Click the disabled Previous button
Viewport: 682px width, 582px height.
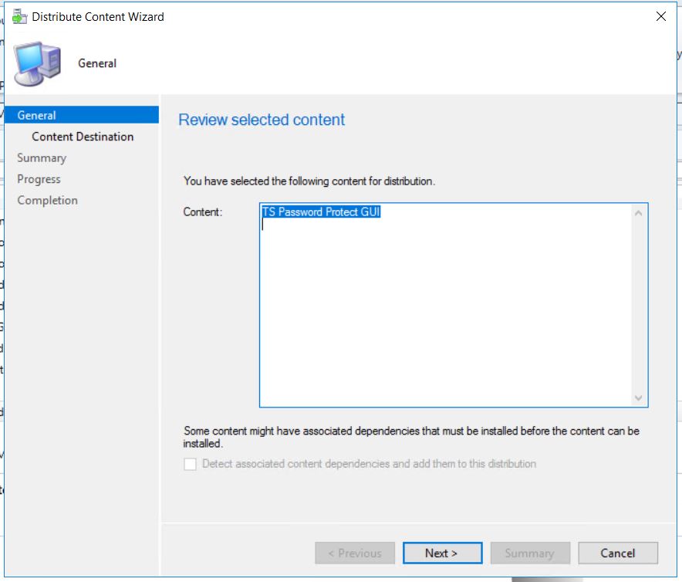click(355, 553)
